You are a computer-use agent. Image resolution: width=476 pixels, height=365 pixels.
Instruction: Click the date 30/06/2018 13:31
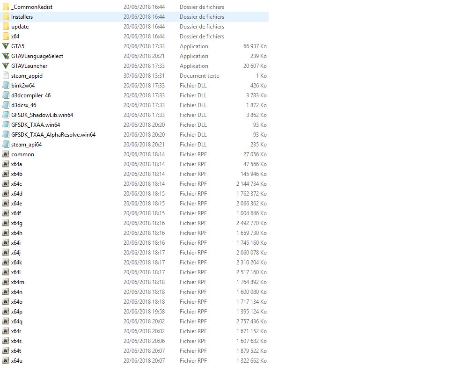[x=144, y=75]
